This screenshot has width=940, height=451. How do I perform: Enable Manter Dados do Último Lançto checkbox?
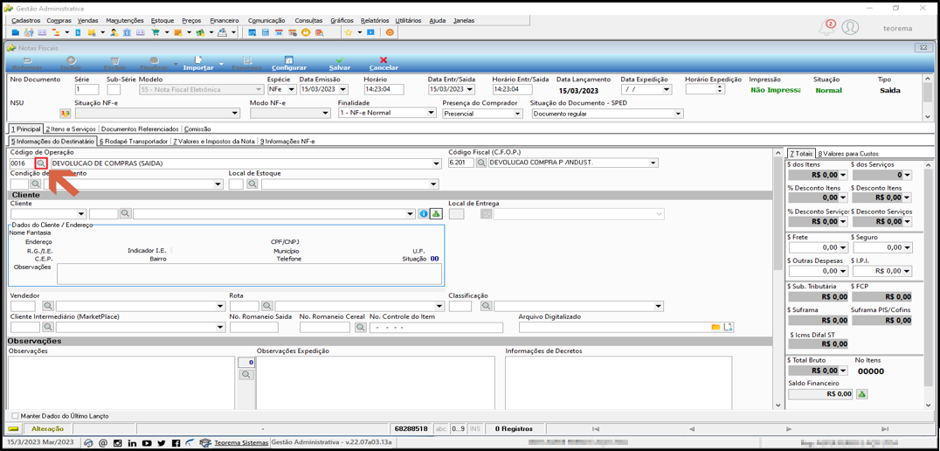click(15, 416)
